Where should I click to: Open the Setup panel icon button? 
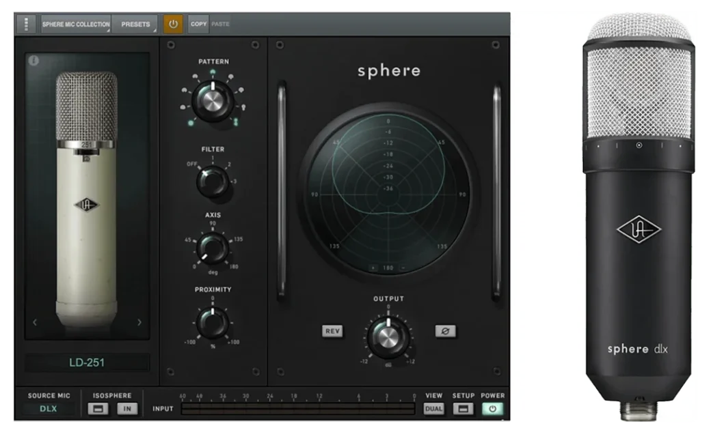click(463, 409)
